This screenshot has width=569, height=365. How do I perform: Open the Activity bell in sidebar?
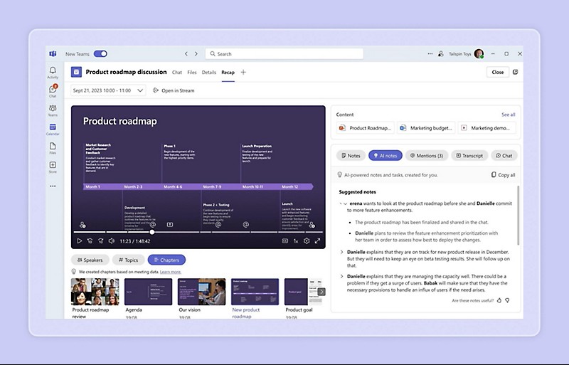[x=53, y=72]
